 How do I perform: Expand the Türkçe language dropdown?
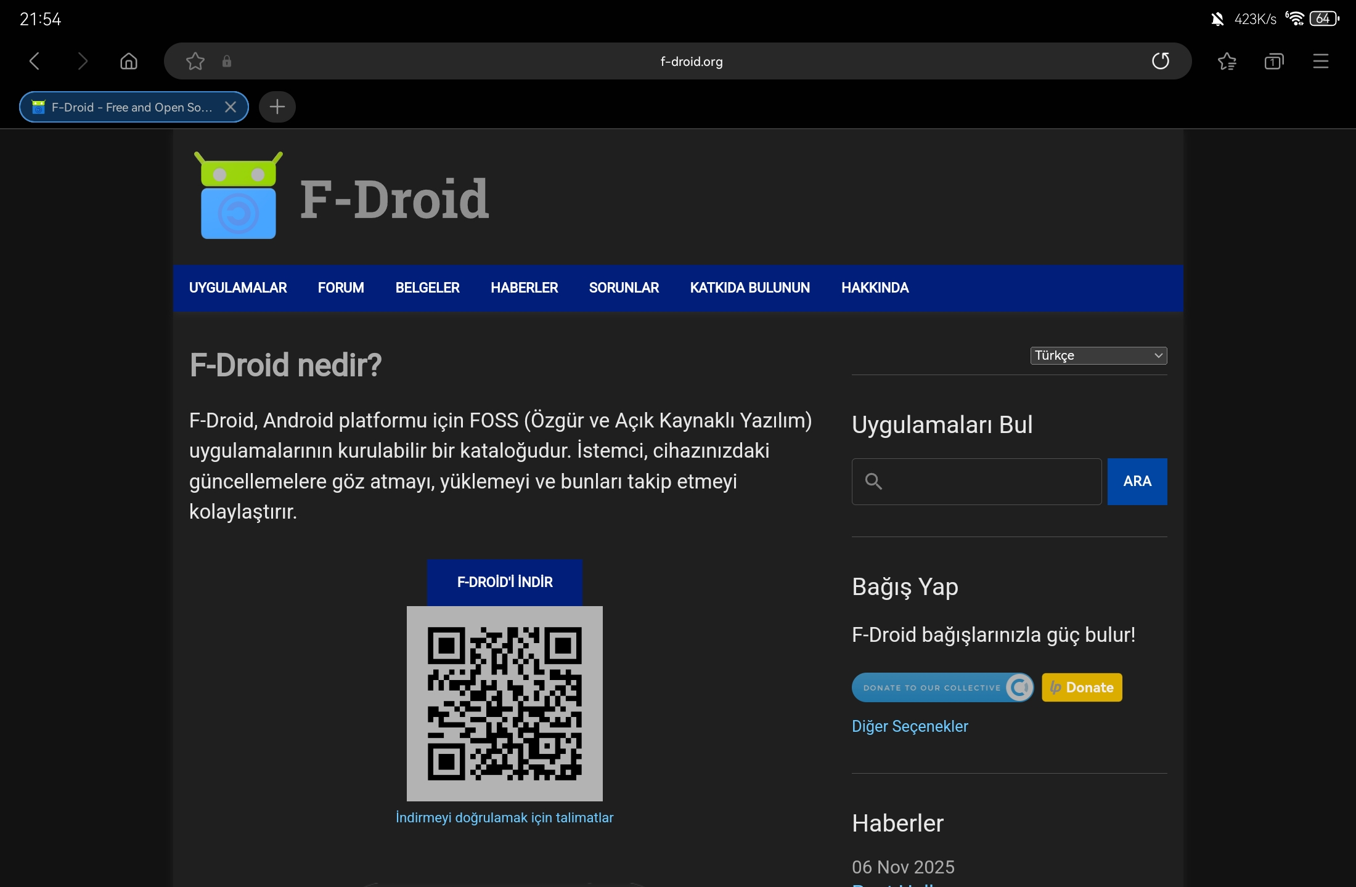pos(1098,355)
